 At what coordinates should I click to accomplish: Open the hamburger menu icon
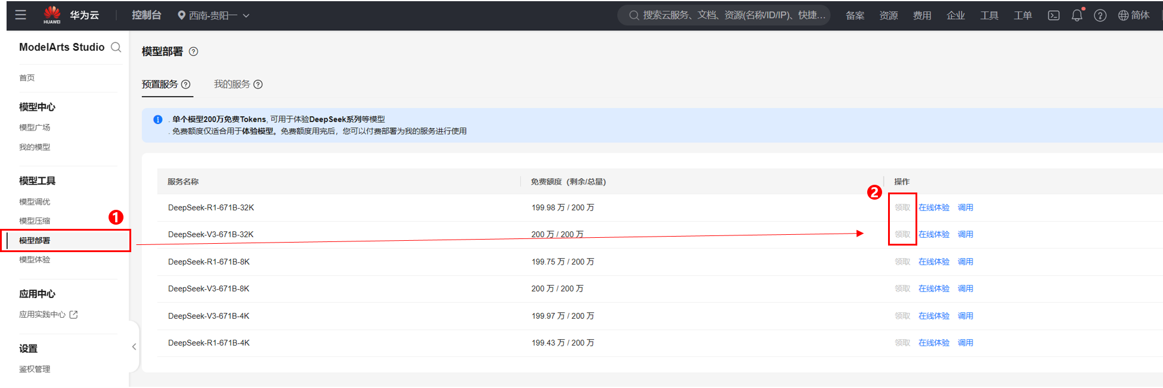click(x=21, y=15)
